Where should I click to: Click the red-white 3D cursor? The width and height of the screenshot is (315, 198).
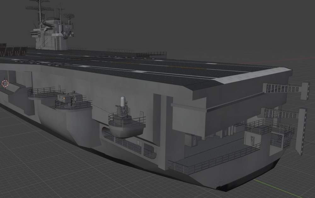click(5, 83)
